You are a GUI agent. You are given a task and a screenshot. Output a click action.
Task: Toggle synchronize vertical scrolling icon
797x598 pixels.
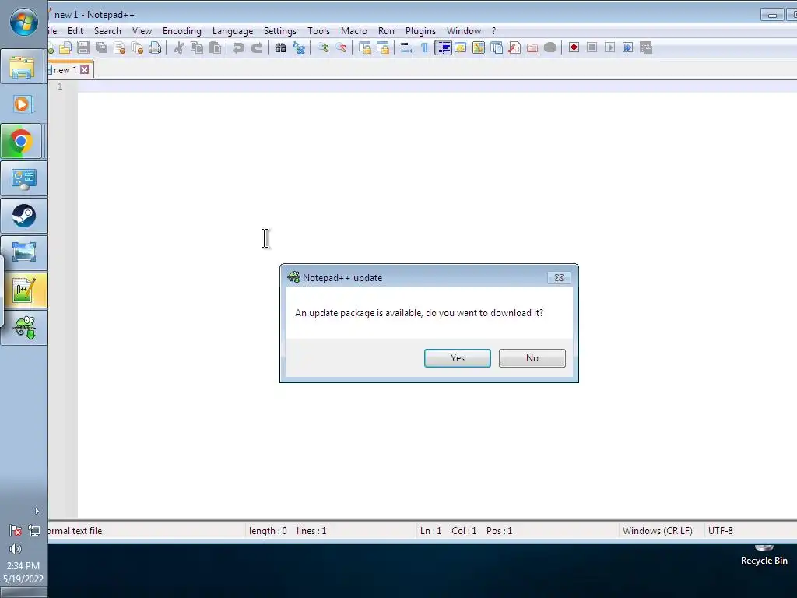364,47
